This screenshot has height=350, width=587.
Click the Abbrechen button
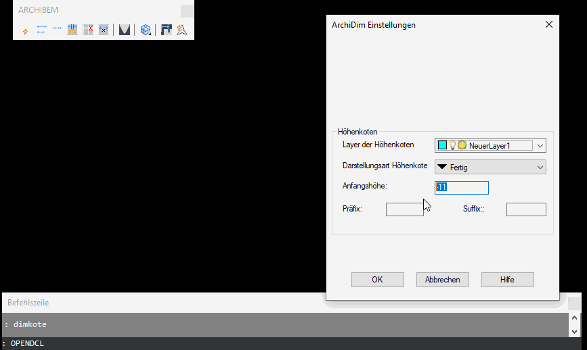tap(442, 280)
